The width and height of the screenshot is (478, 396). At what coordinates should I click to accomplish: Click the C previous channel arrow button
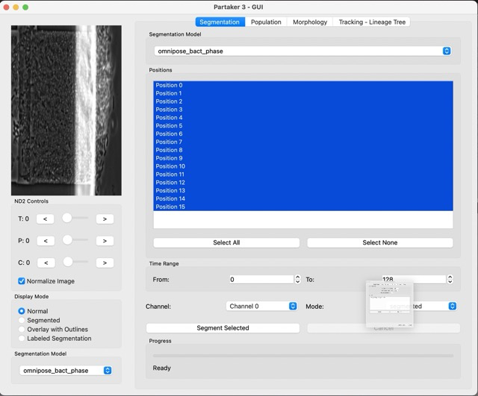(x=46, y=263)
